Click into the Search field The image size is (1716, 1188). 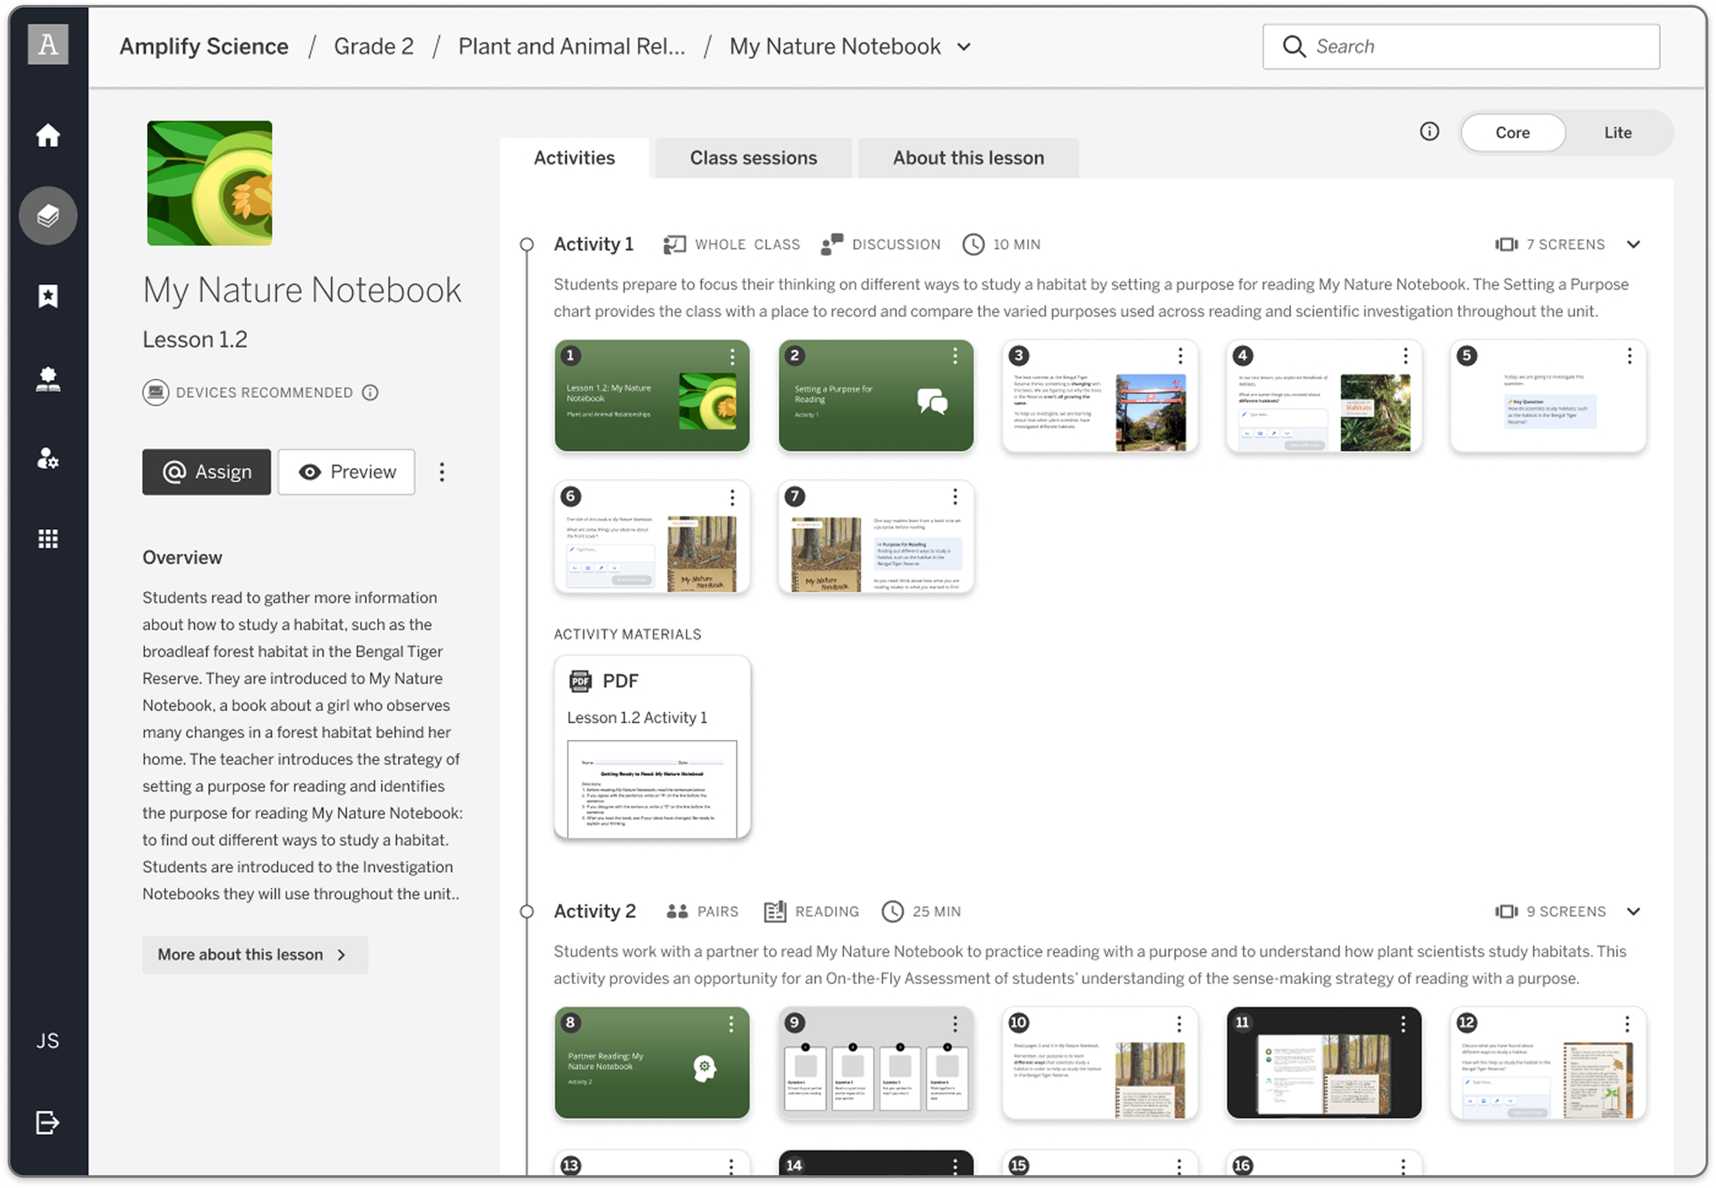click(1461, 46)
